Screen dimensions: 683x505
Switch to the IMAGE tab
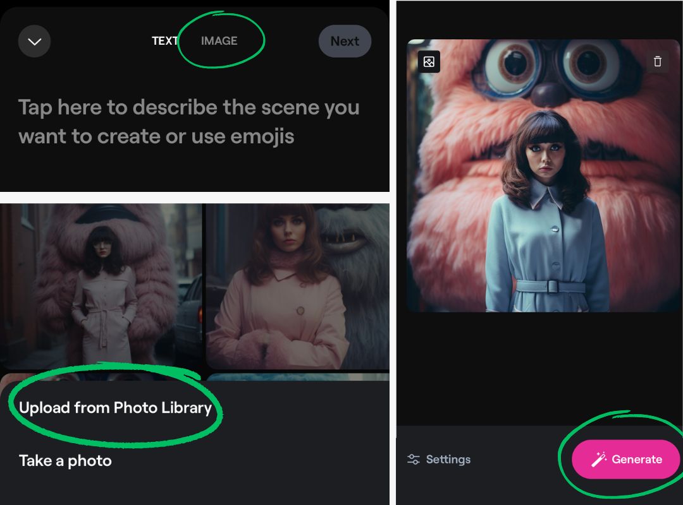[219, 41]
